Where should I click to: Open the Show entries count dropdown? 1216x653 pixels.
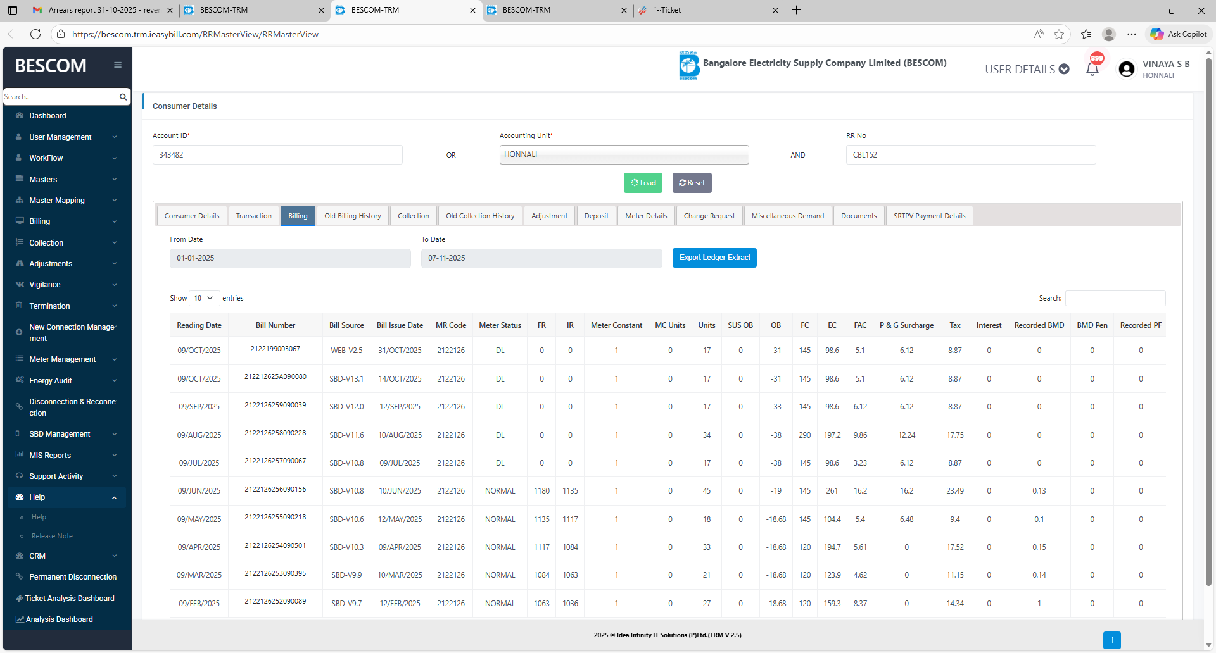(204, 298)
